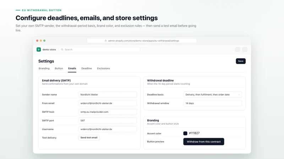
Task: Click the search magnifier icon
Action: [62, 49]
